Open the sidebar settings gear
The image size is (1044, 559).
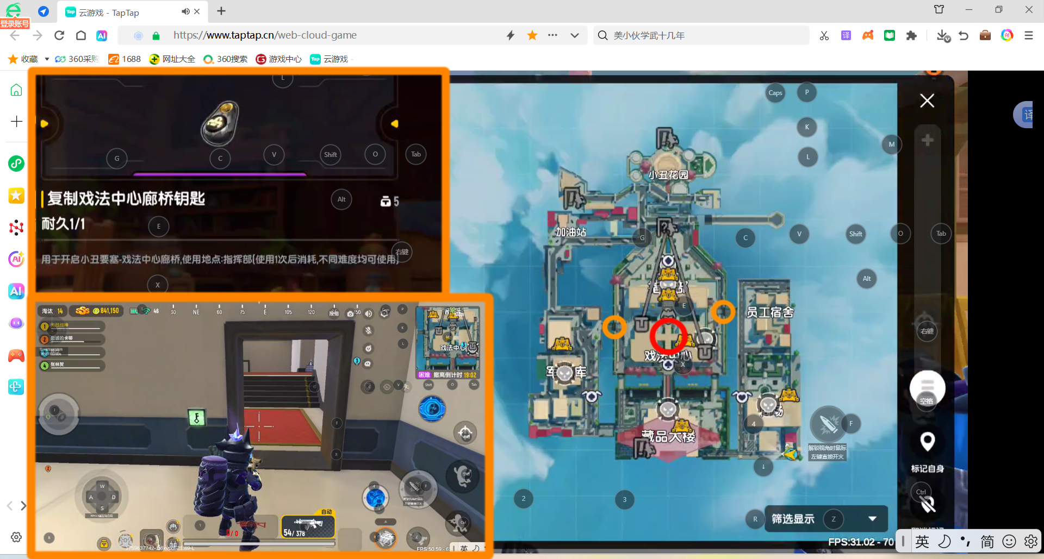click(x=16, y=537)
